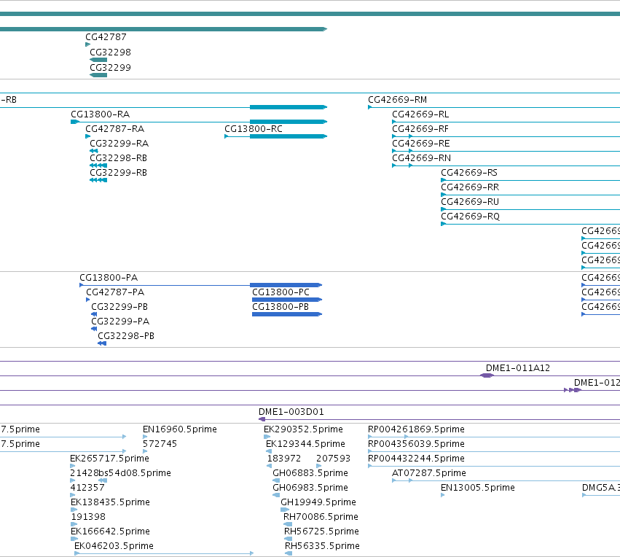Select the CG32299-PA protein label
The width and height of the screenshot is (620, 557).
[120, 322]
